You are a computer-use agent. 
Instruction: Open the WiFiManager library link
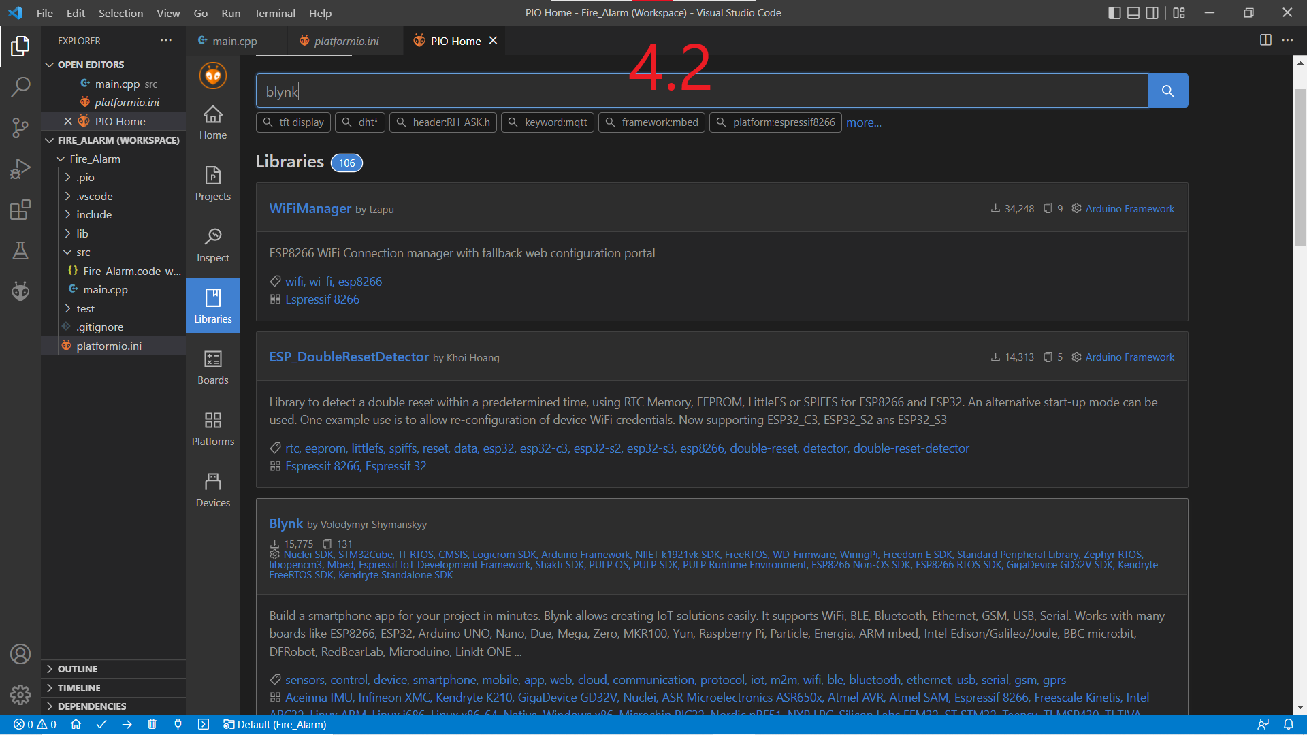pyautogui.click(x=310, y=208)
